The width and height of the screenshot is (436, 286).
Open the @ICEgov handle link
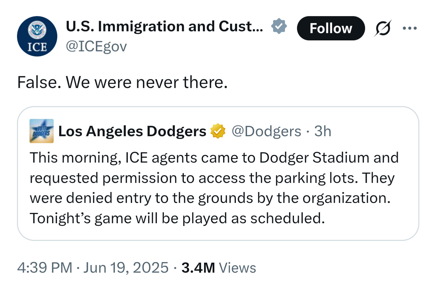coord(96,46)
